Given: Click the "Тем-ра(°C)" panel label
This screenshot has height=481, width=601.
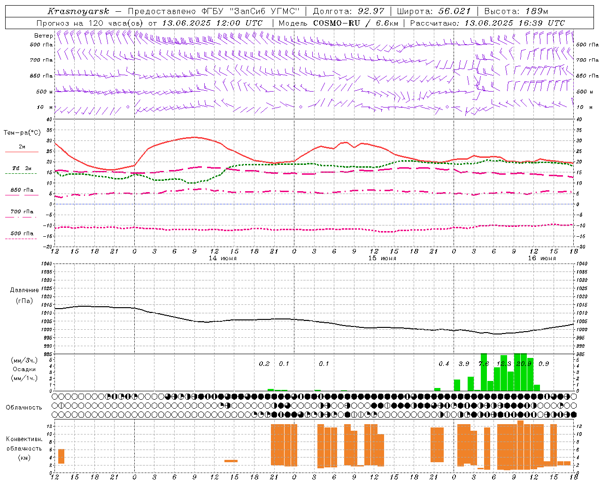Looking at the screenshot, I should [22, 133].
